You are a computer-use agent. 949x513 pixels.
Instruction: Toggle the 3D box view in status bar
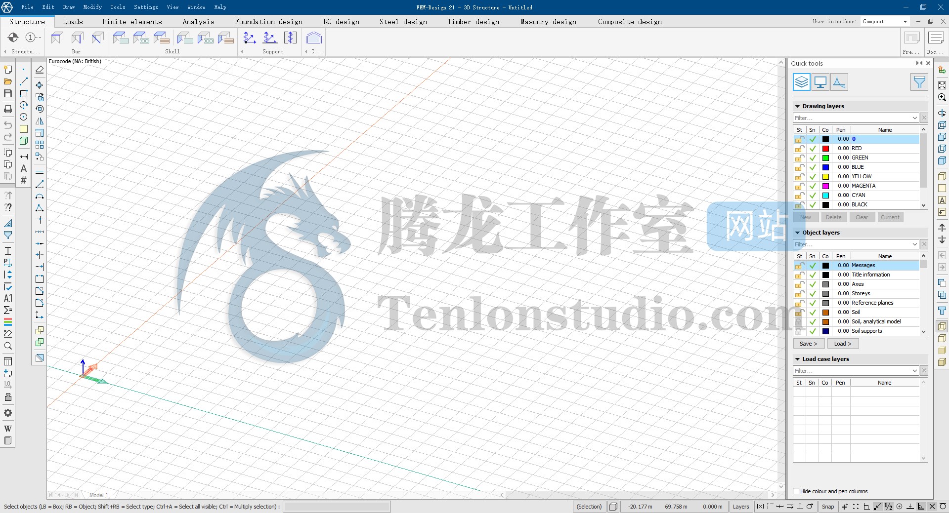click(613, 507)
